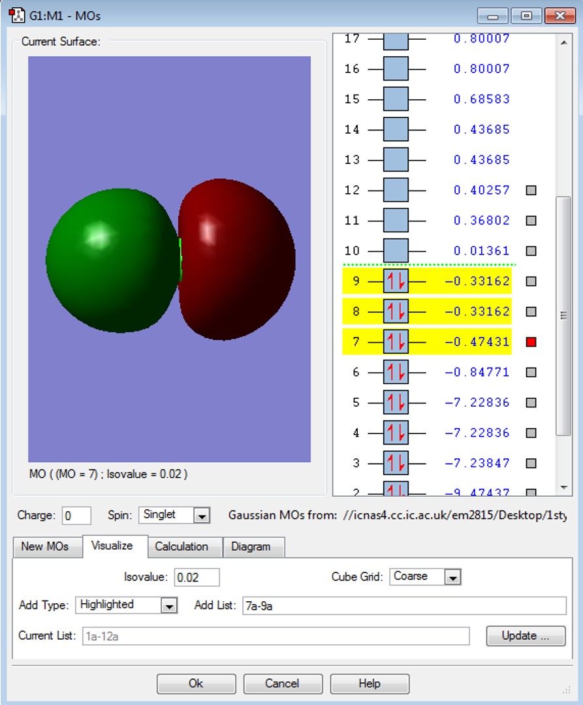
Task: Toggle the surface marker for orbital 8
Action: coord(531,311)
